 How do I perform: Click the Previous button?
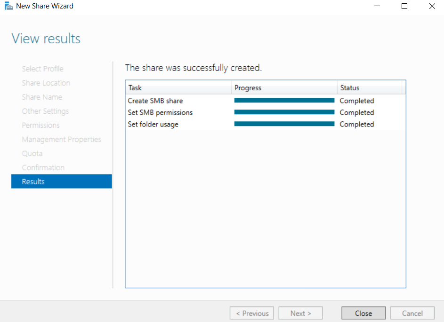click(252, 313)
